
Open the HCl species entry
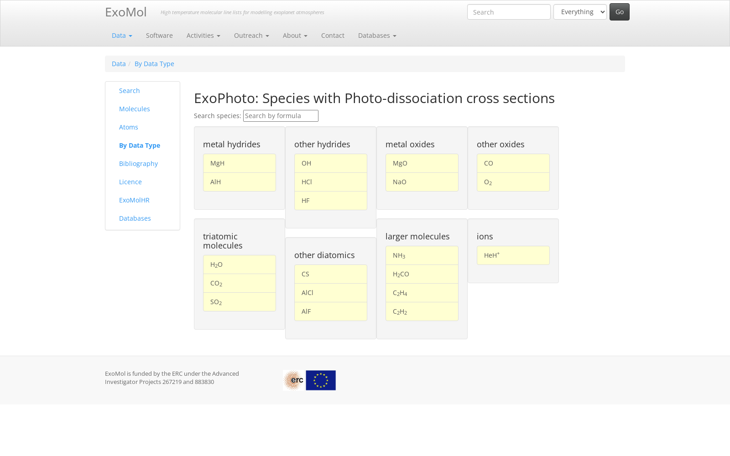[331, 182]
